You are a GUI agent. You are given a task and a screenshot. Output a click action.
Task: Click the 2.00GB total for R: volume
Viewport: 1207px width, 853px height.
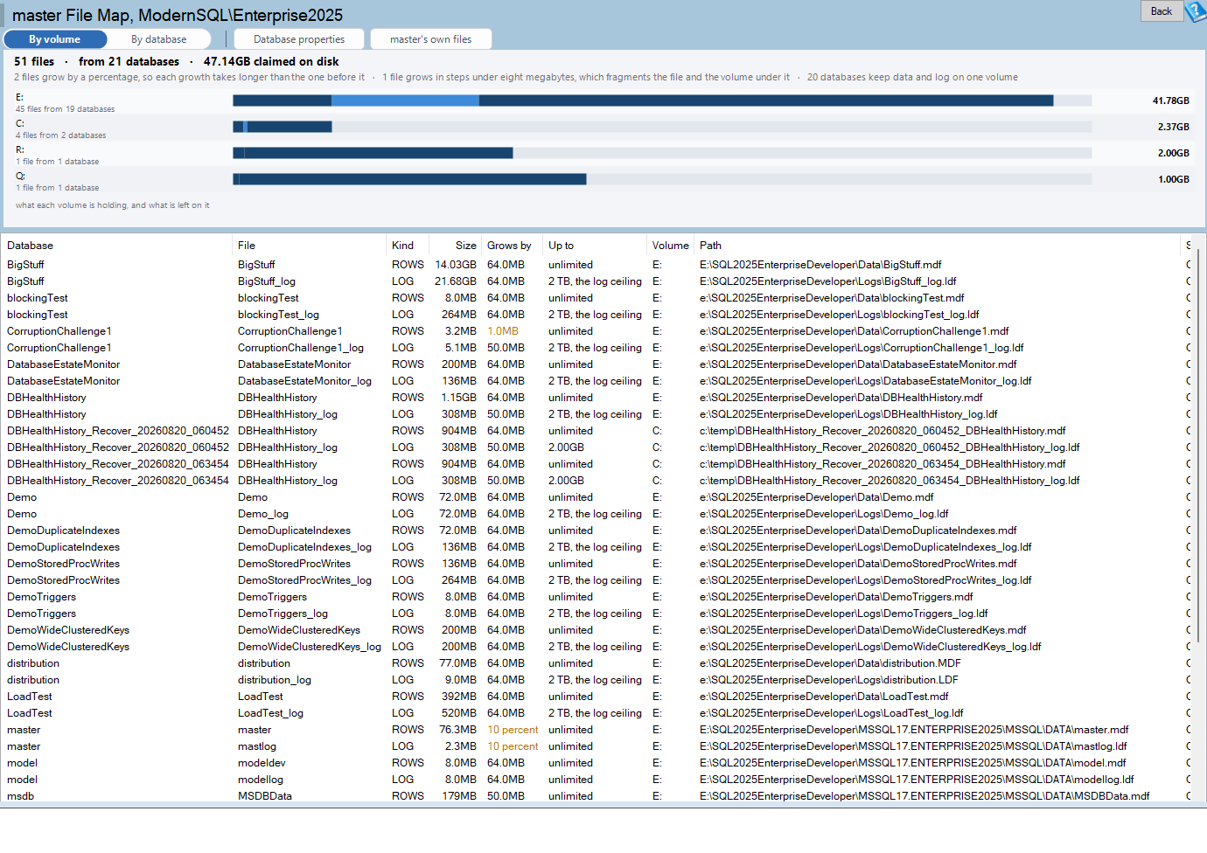(1173, 153)
